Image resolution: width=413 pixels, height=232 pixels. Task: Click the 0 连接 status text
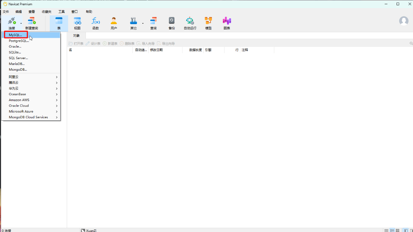7,230
